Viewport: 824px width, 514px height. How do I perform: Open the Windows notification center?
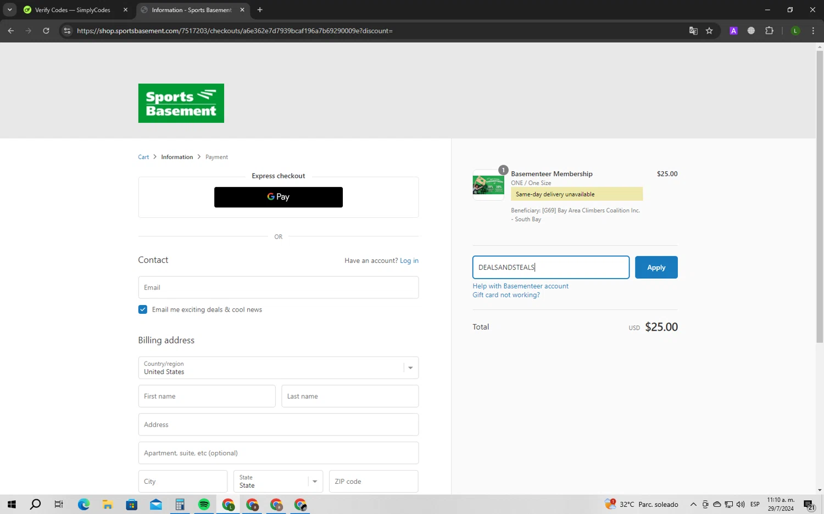[x=809, y=505]
